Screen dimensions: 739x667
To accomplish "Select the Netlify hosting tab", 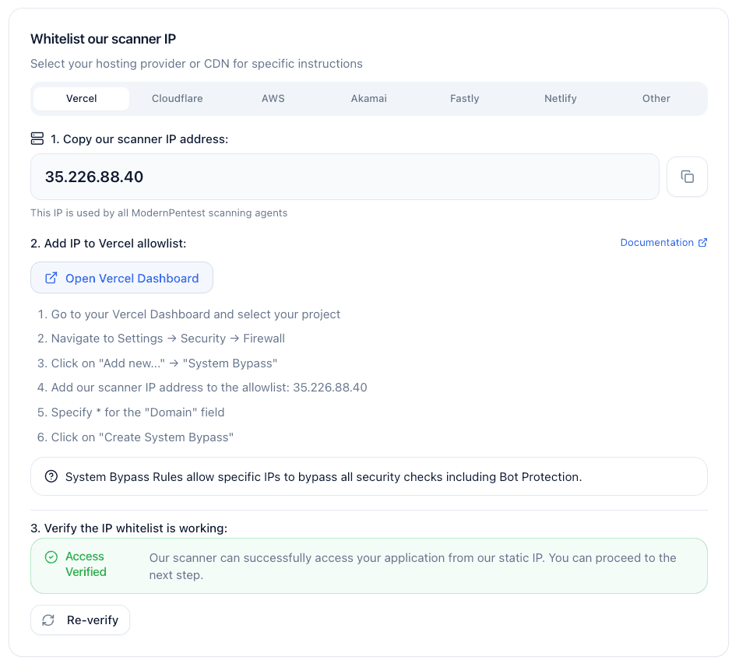I will click(560, 98).
